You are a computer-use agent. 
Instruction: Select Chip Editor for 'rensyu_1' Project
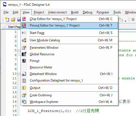coord(70,19)
